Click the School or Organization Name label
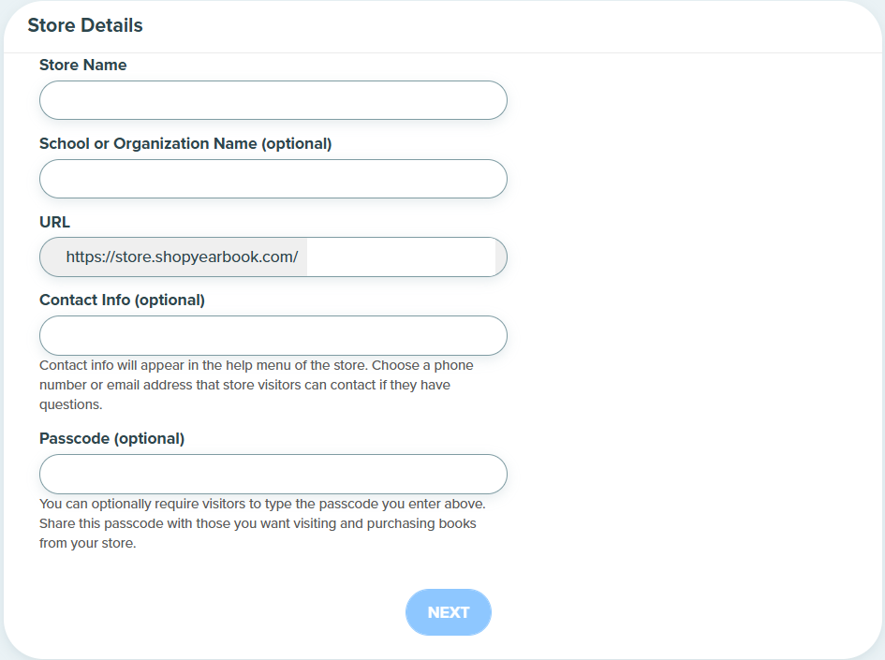Viewport: 885px width, 660px height. [x=185, y=144]
